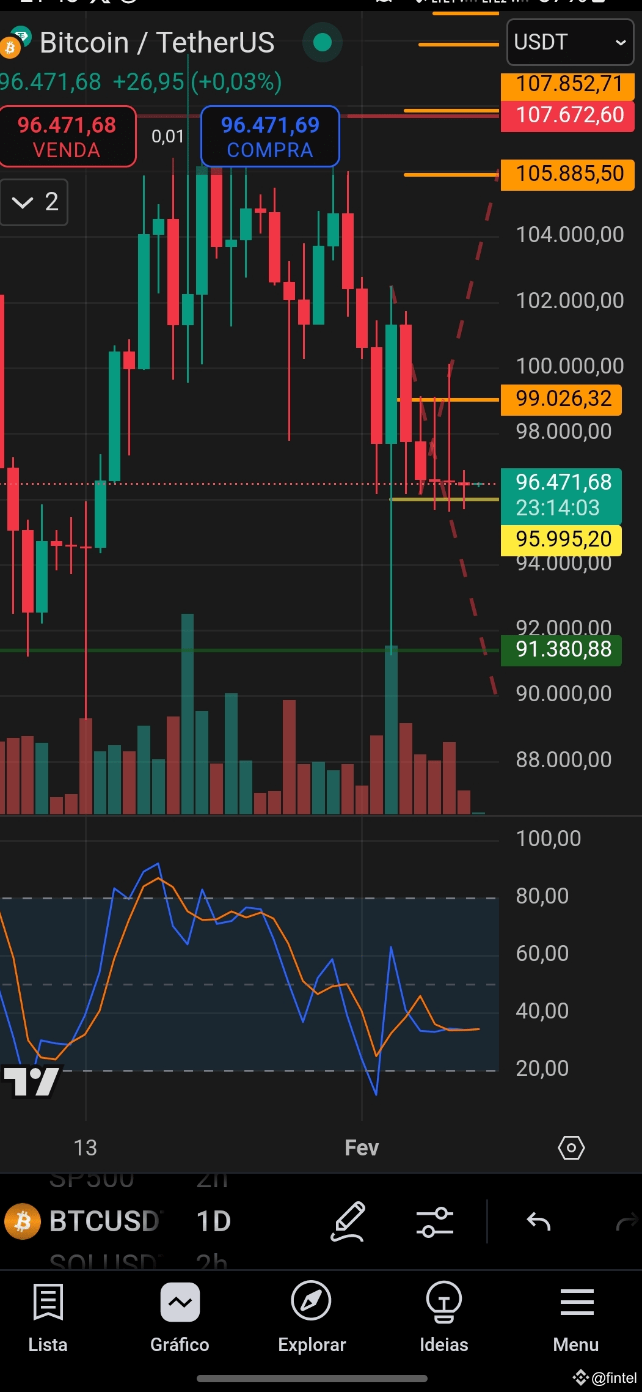
Task: Switch to the Lista tab
Action: [x=48, y=1319]
